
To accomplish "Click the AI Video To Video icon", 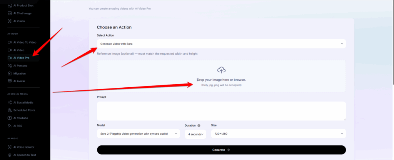I will pos(10,42).
